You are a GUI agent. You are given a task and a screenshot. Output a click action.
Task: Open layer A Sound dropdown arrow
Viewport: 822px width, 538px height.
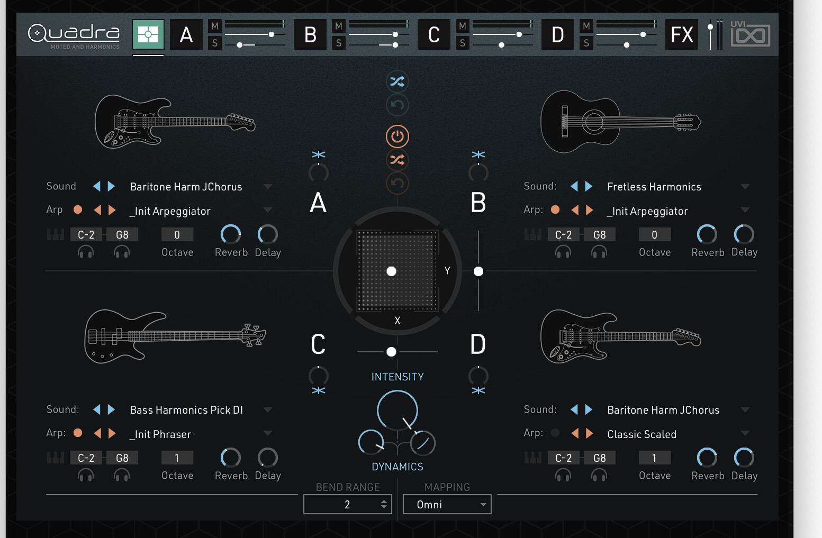click(x=268, y=186)
